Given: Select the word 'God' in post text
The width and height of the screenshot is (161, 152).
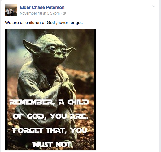Looking at the screenshot, I should pyautogui.click(x=51, y=23).
